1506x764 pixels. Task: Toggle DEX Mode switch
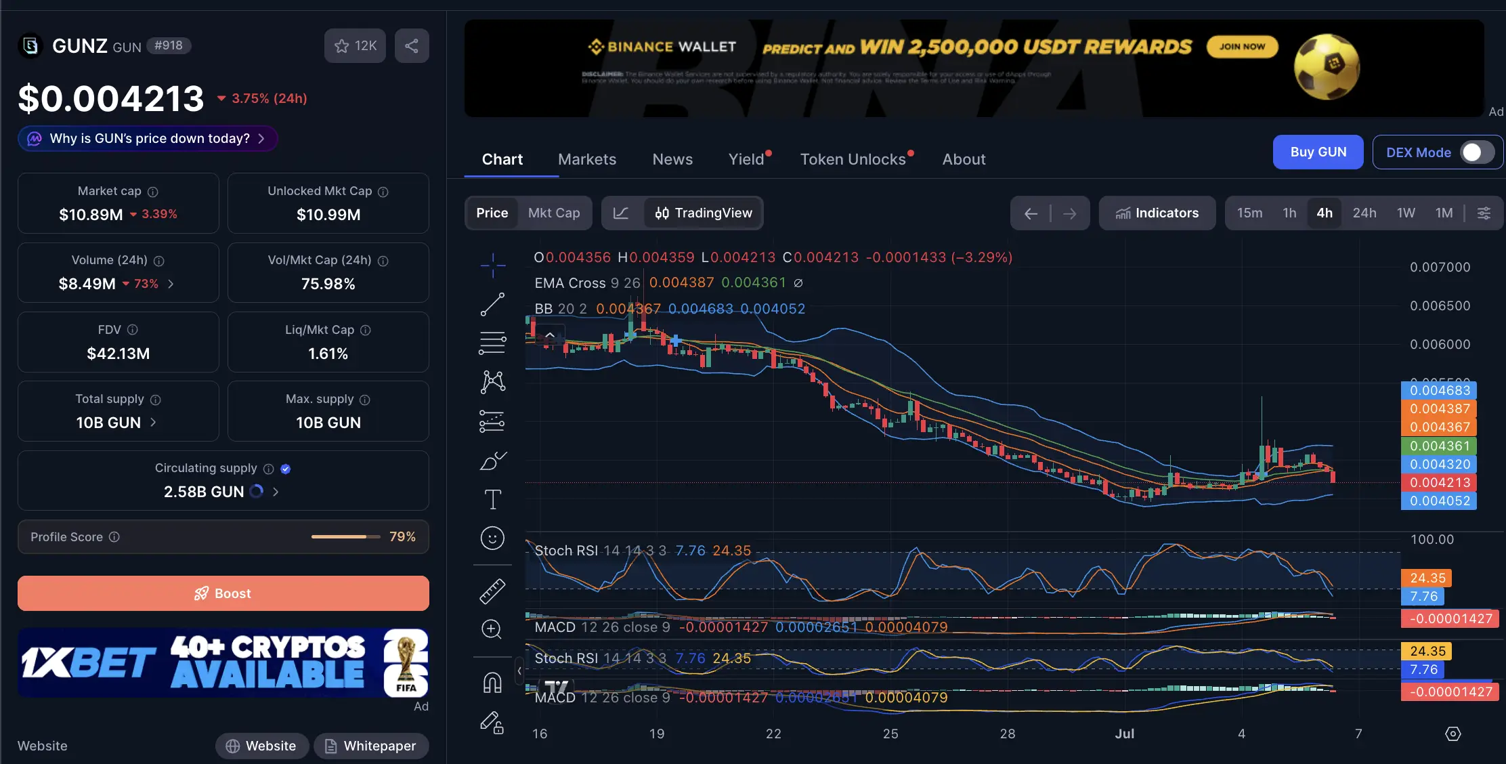[1478, 152]
